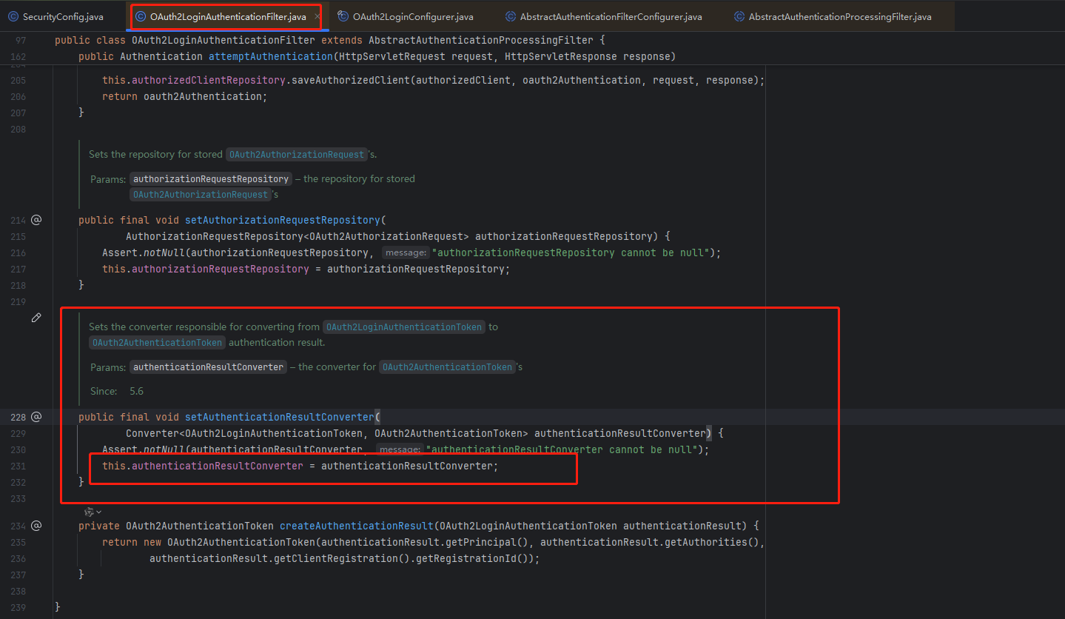Click the @ gutter icon beside line 214
The width and height of the screenshot is (1065, 619).
[35, 219]
